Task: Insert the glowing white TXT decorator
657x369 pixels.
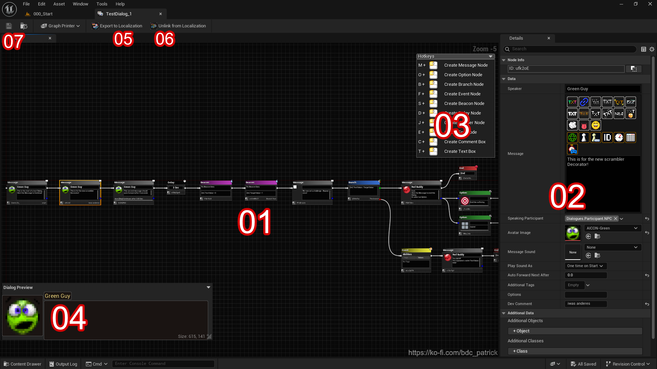Action: 572,114
